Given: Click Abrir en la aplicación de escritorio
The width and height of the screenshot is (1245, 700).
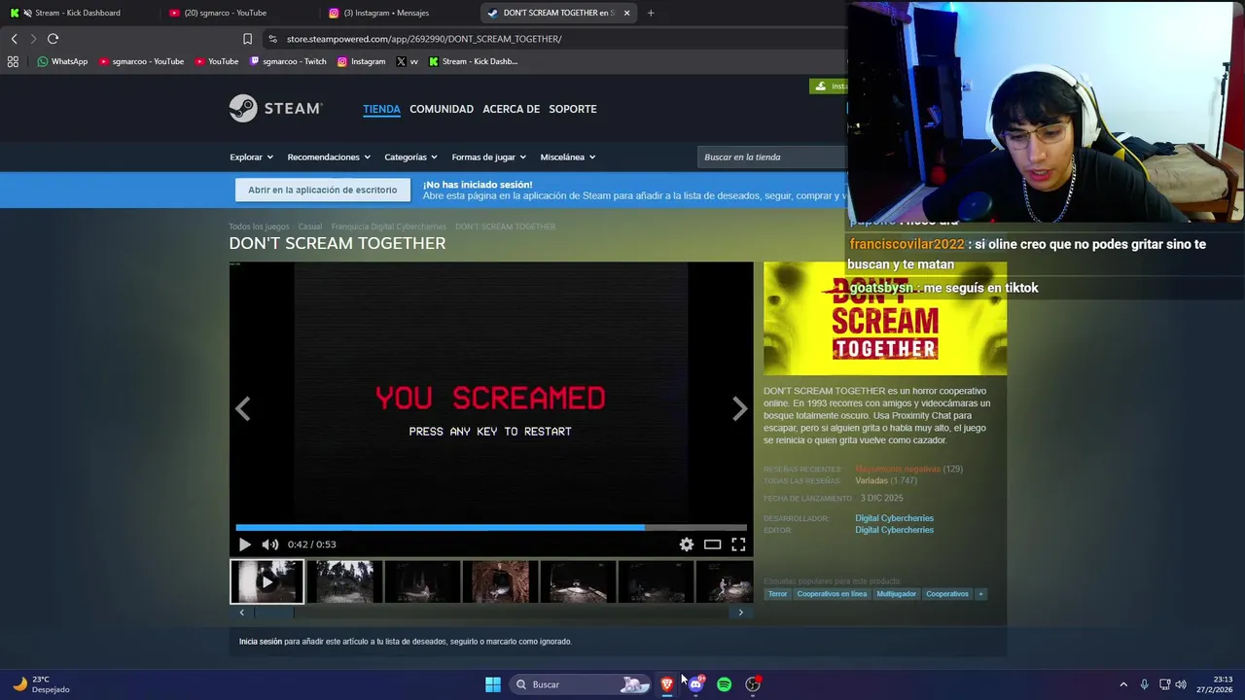Looking at the screenshot, I should click(322, 190).
